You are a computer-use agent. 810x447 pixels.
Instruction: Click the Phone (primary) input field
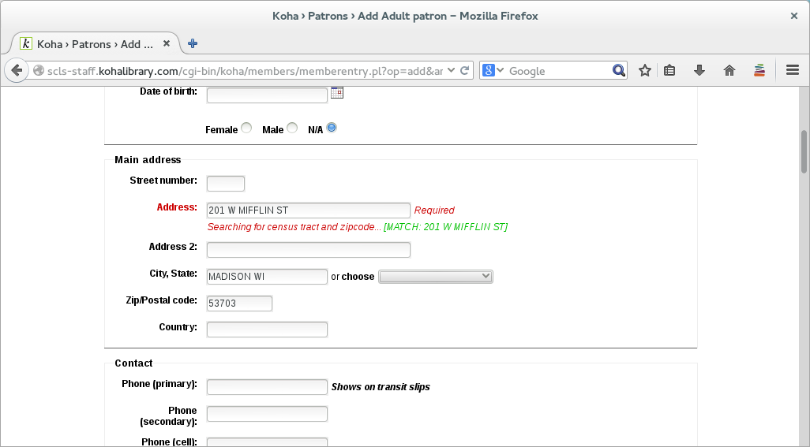(267, 387)
